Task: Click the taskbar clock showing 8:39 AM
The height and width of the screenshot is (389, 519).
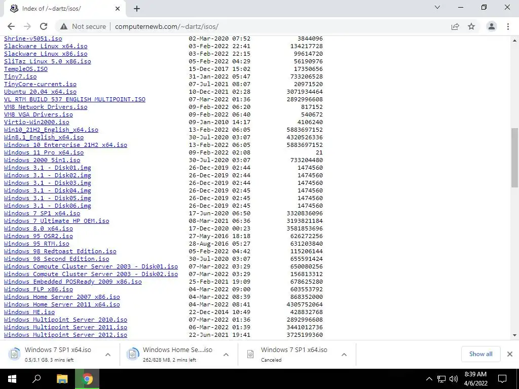Action: (475, 379)
